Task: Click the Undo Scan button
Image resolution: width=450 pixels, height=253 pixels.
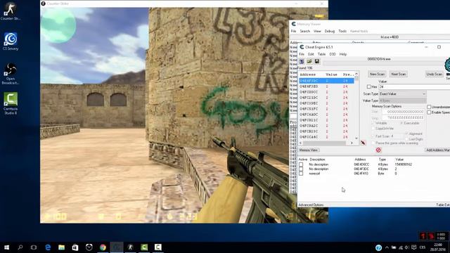Action: pyautogui.click(x=435, y=74)
